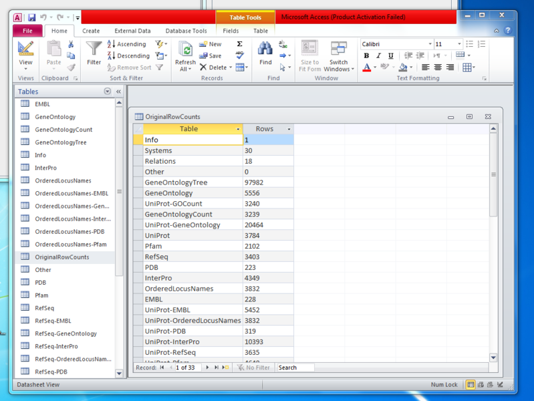Click the Spelling check icon
The height and width of the screenshot is (401, 534).
[x=240, y=55]
